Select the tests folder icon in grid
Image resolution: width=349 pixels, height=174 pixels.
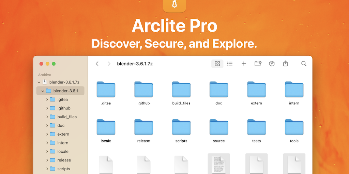pos(256,127)
